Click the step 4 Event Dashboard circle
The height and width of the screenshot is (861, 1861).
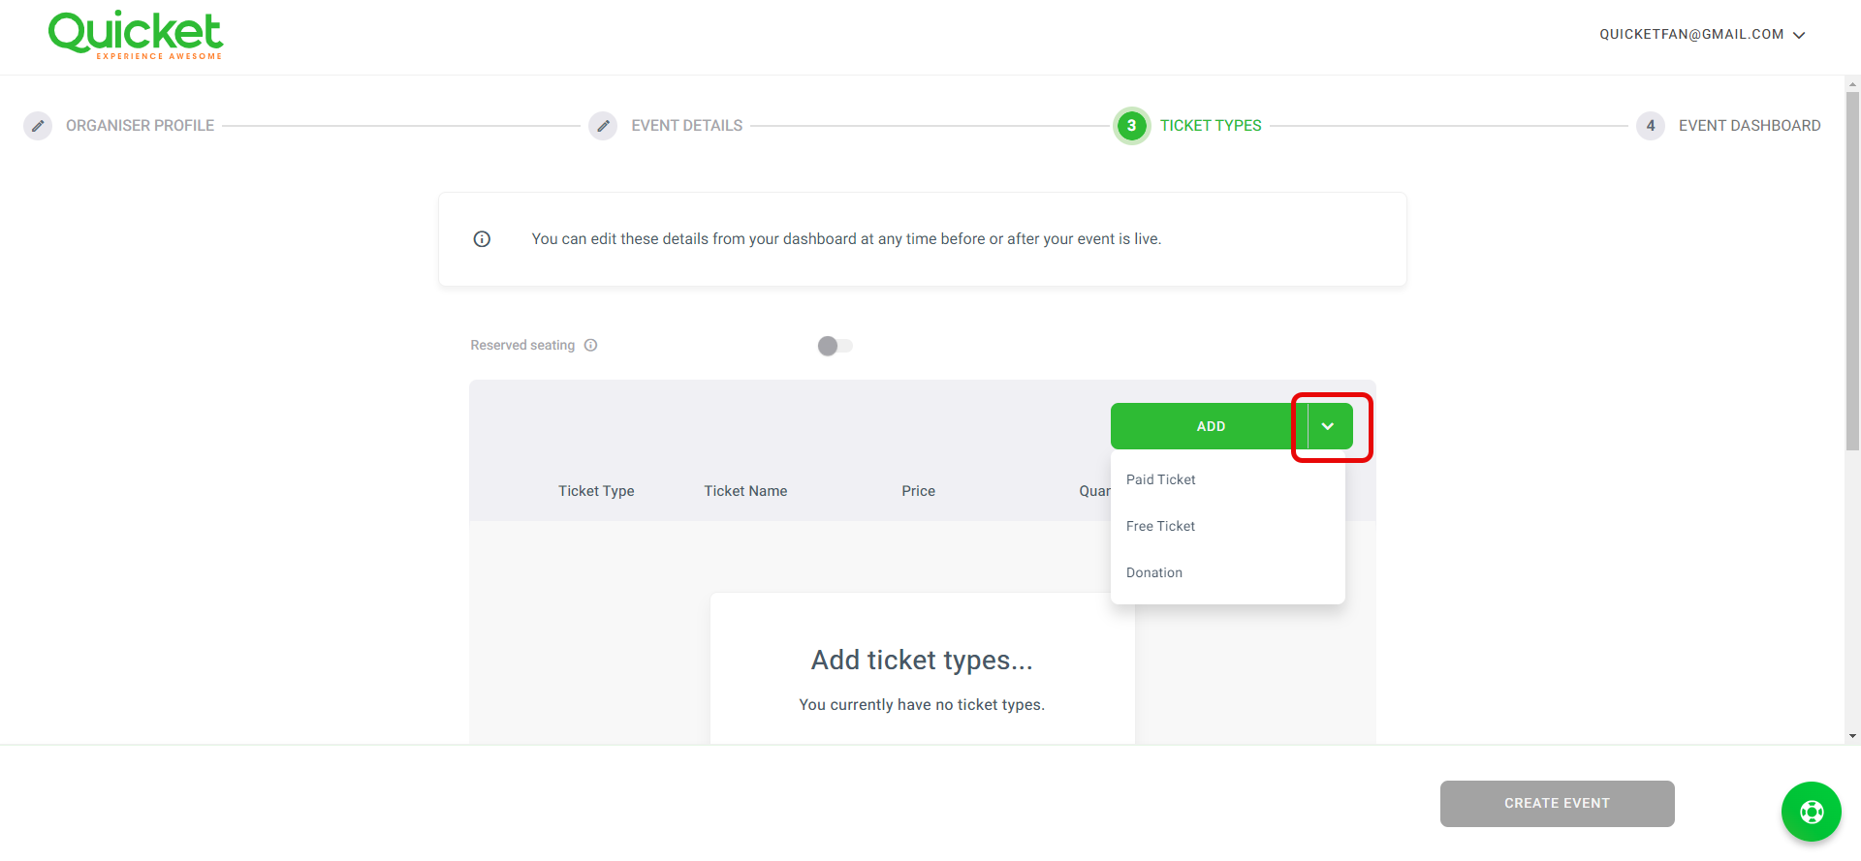tap(1651, 126)
